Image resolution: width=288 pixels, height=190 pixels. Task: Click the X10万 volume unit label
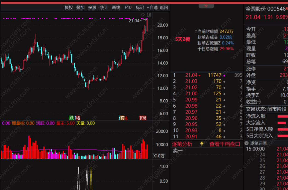(159, 156)
